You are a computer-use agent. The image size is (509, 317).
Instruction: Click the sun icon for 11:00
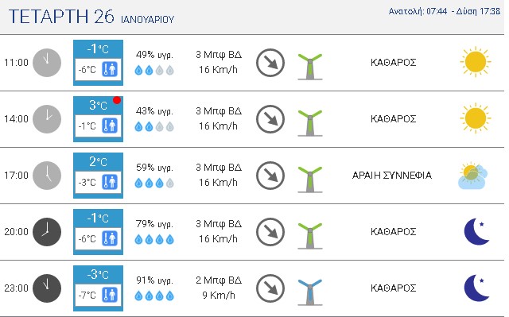(476, 62)
